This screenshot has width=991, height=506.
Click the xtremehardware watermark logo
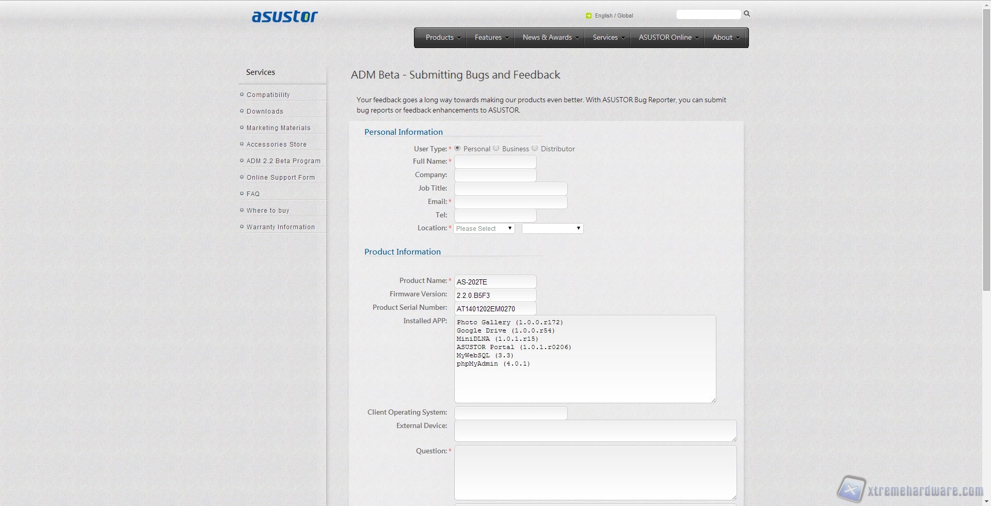[851, 489]
